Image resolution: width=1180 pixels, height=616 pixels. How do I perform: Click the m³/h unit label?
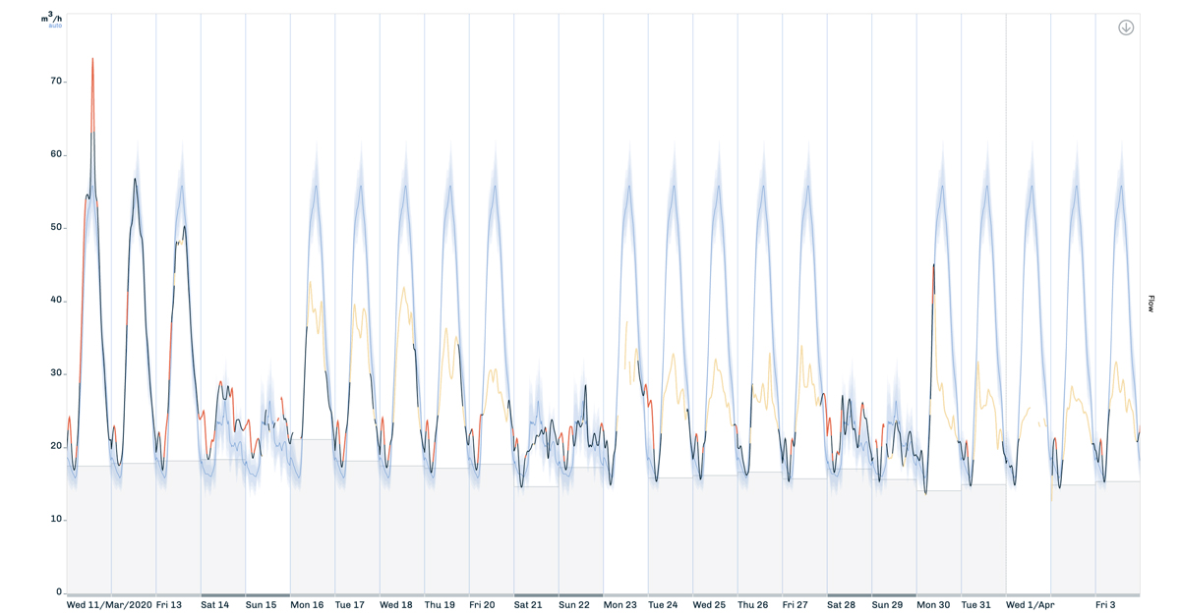pos(51,18)
